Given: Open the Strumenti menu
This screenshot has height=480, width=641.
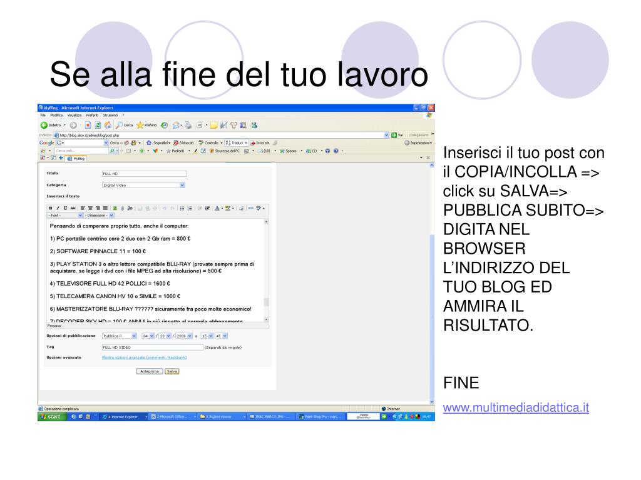Looking at the screenshot, I should 110,116.
